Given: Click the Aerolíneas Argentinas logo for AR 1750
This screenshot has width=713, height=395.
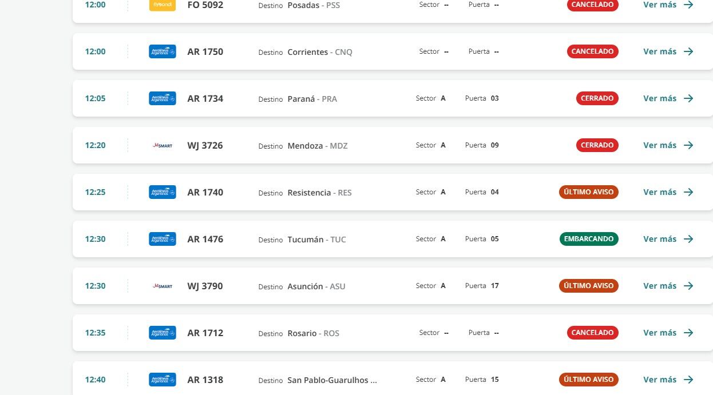Looking at the screenshot, I should (x=162, y=51).
